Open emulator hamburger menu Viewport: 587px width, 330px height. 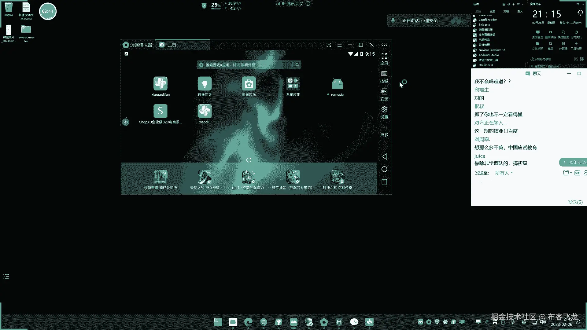(339, 45)
